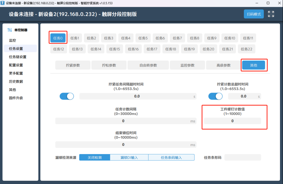Select the 任务1 button
Screen dimensions: 283x184
coord(75,38)
